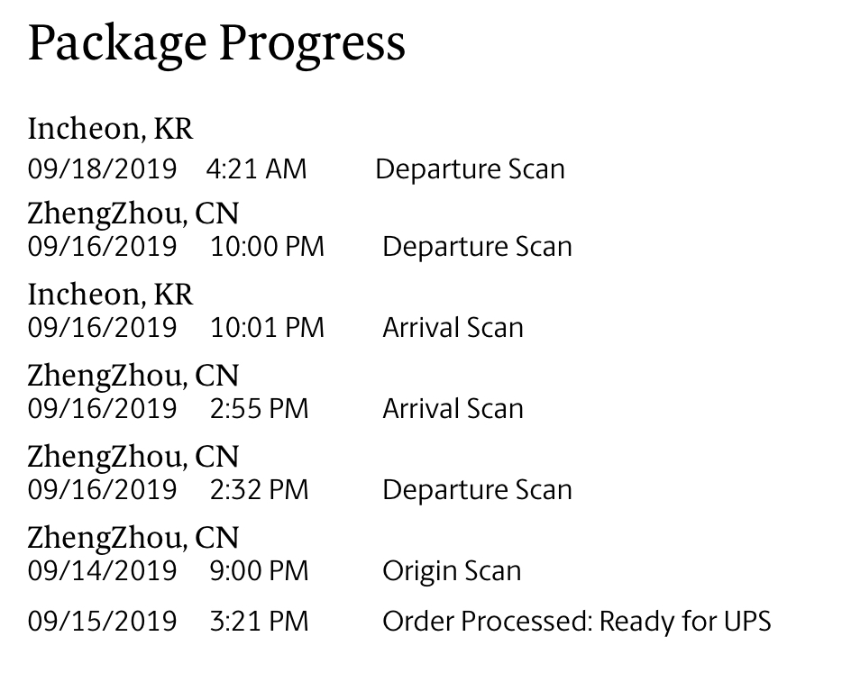Click the 4:21 AM timestamp
Screen dimensions: 842x682
[256, 169]
